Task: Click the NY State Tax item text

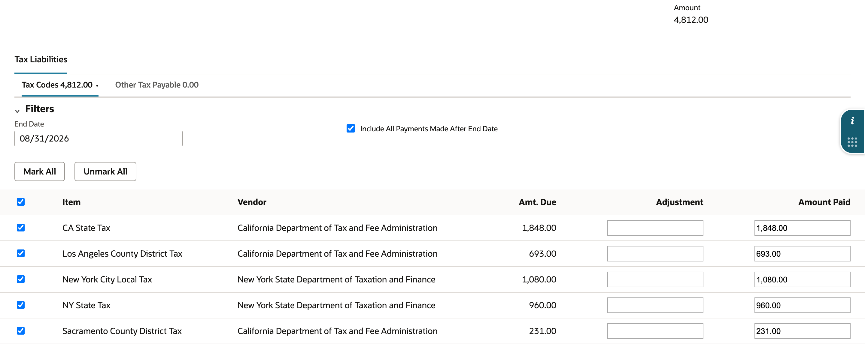Action: pos(86,305)
